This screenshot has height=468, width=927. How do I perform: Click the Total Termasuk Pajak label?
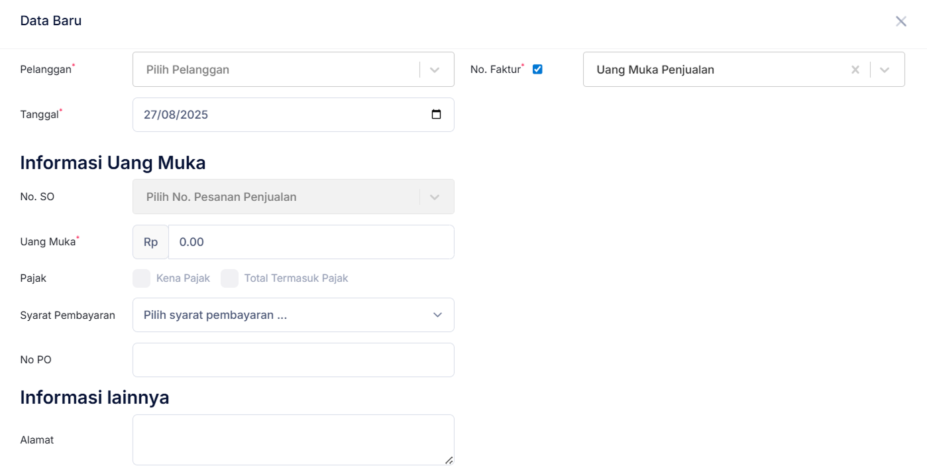pyautogui.click(x=296, y=278)
